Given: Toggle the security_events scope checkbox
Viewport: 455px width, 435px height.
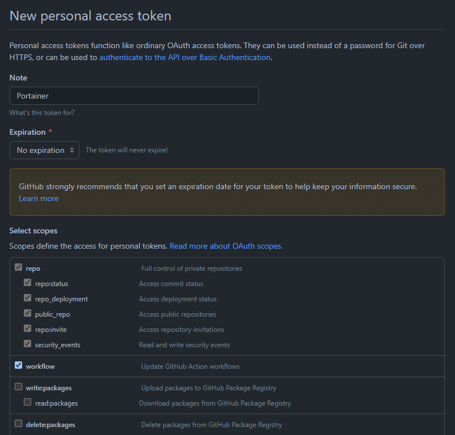Looking at the screenshot, I should pos(28,344).
